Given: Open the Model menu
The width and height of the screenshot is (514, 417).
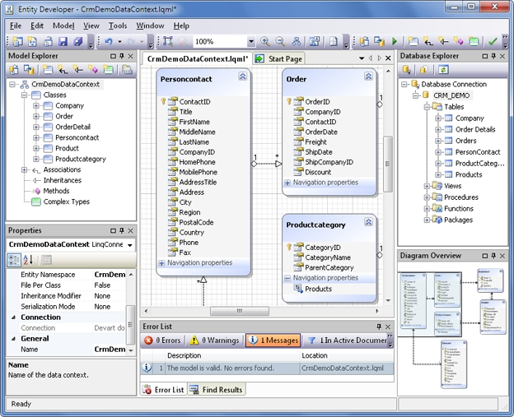Looking at the screenshot, I should click(x=63, y=25).
